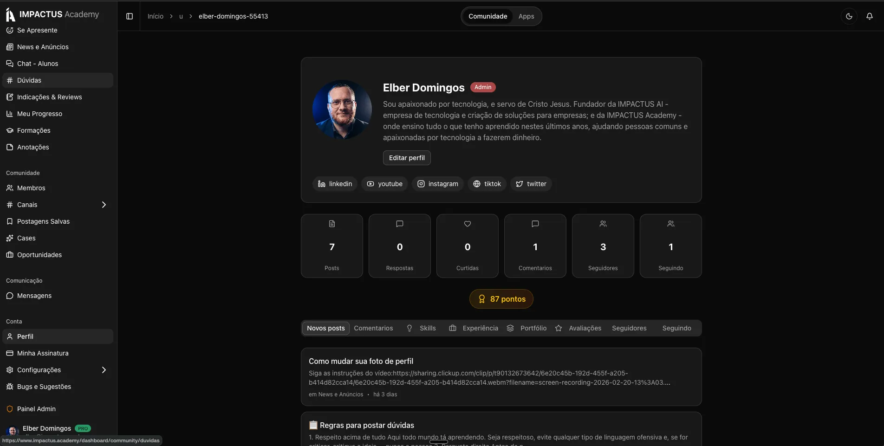Switch to the Apps view
The width and height of the screenshot is (884, 446).
point(526,16)
